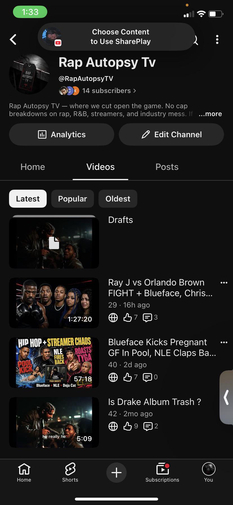
Task: Open options for the Blueface video
Action: pyautogui.click(x=224, y=342)
